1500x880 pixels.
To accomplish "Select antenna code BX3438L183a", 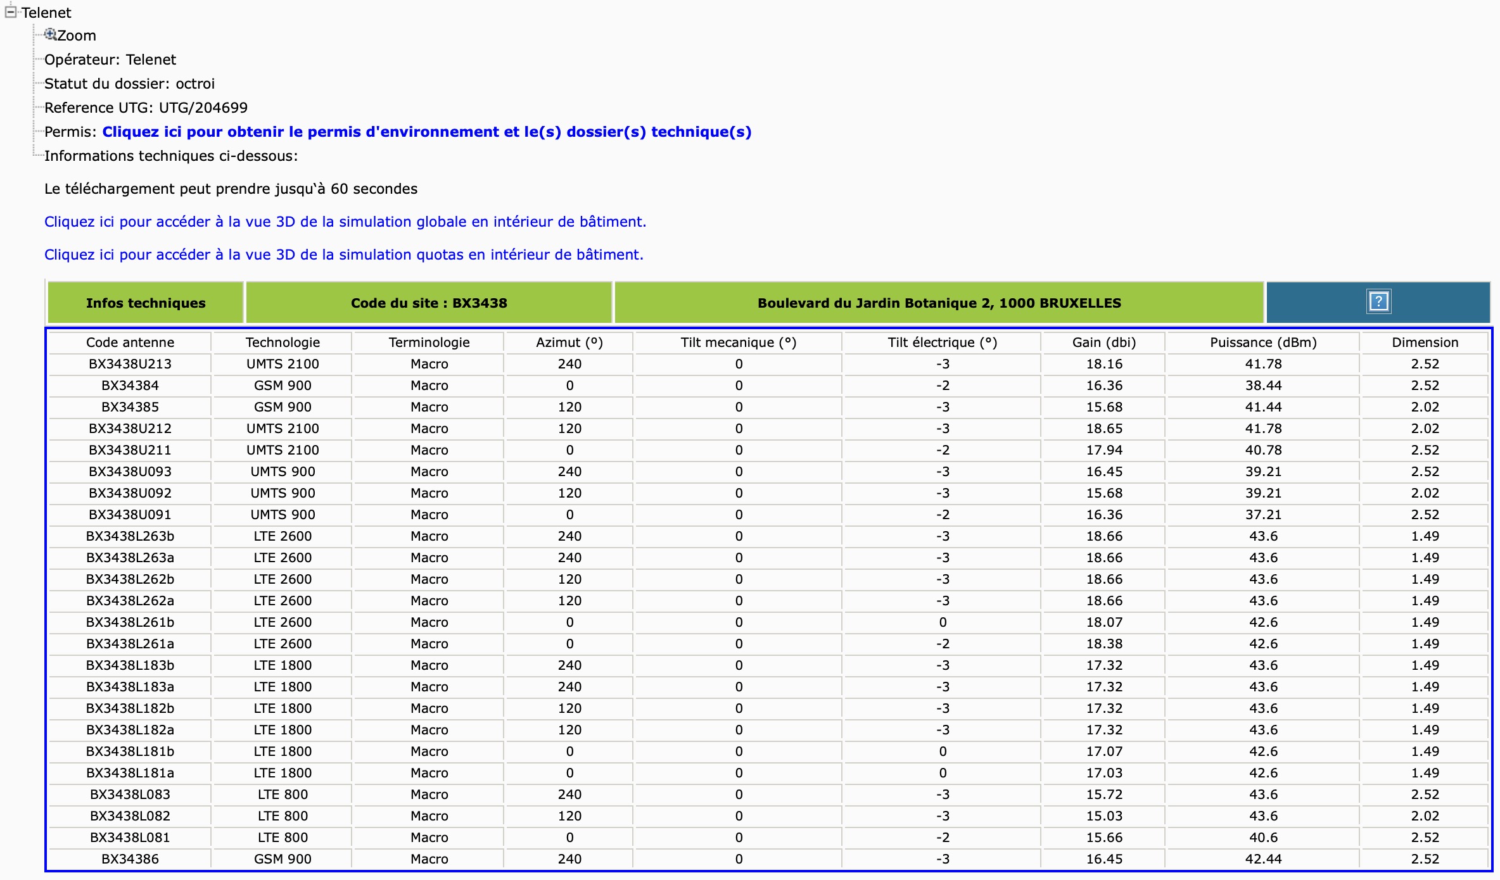I will (130, 687).
